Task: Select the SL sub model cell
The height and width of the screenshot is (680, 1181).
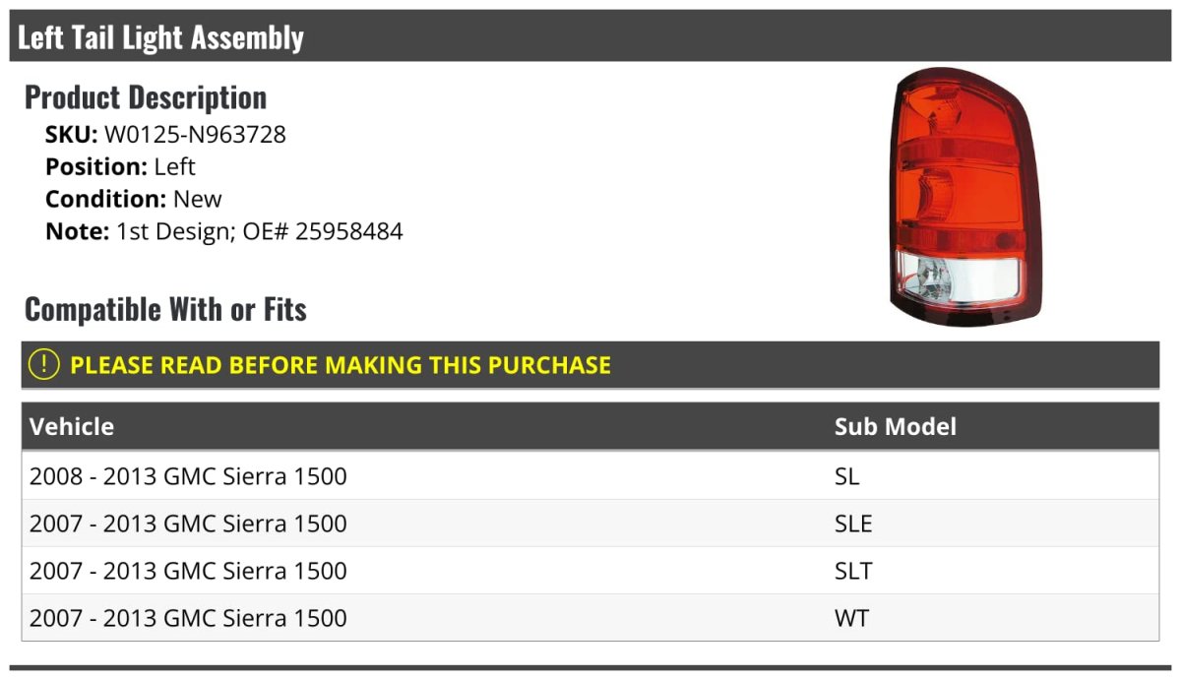Action: (846, 476)
